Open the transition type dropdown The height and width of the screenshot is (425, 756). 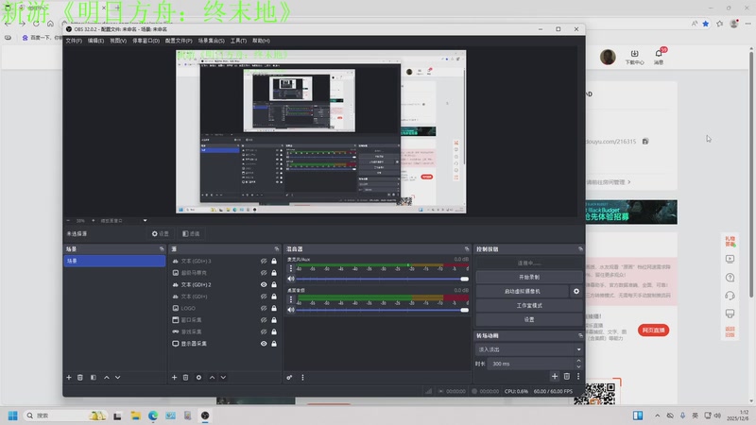529,349
